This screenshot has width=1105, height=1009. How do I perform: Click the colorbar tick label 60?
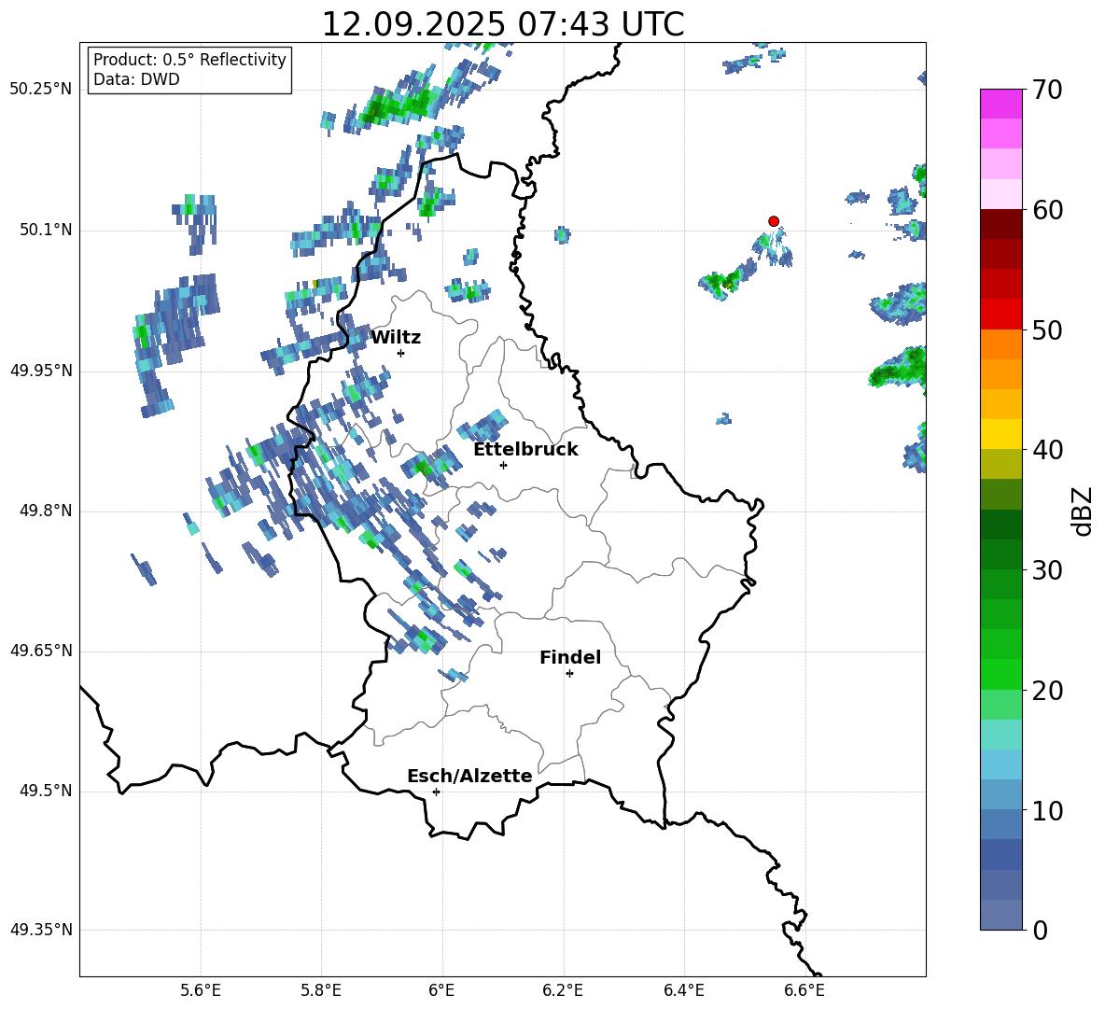pos(1047,210)
